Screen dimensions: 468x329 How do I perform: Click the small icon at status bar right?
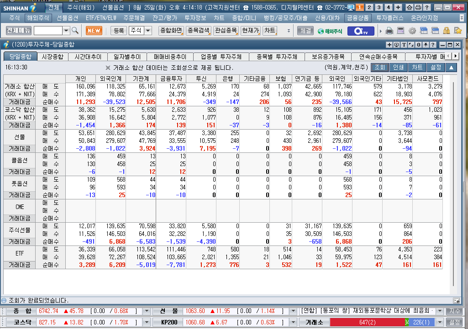coord(456,300)
